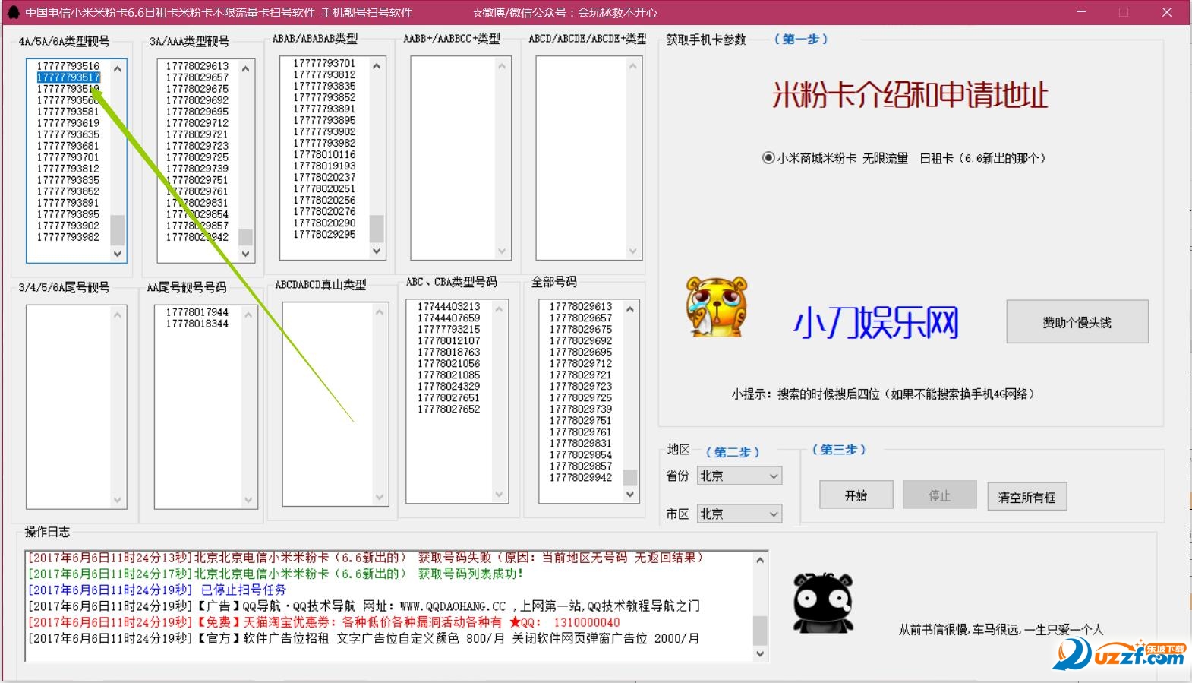Screen dimensions: 1192x683
Task: Click the app icon in title bar
Action: click(12, 12)
